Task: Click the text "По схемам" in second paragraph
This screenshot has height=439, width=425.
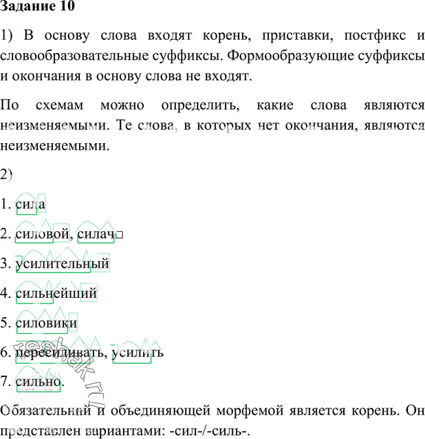Action: point(42,105)
